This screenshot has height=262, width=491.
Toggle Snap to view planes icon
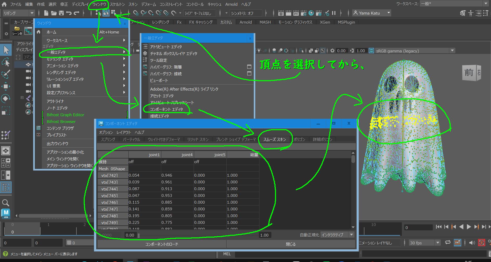(x=166, y=13)
